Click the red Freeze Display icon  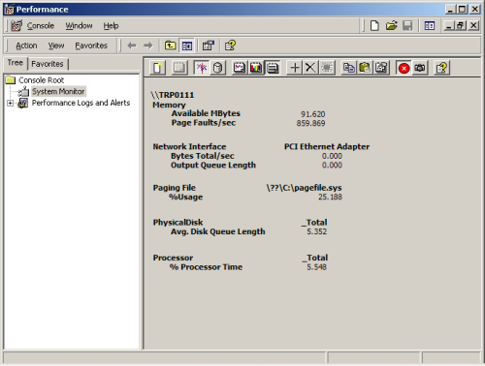pyautogui.click(x=404, y=68)
